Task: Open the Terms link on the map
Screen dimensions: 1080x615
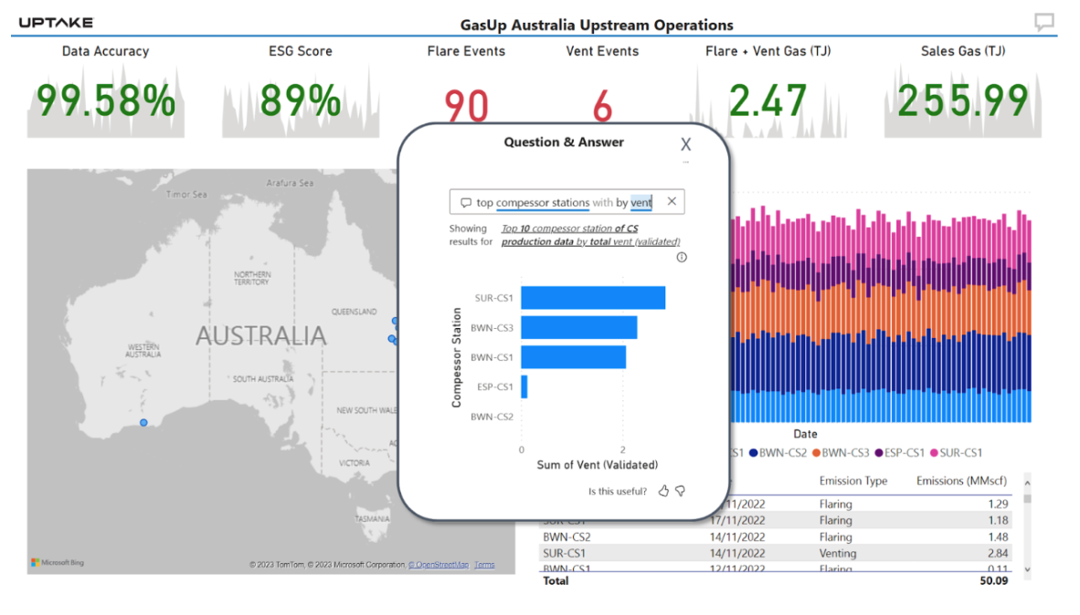Action: click(x=484, y=565)
